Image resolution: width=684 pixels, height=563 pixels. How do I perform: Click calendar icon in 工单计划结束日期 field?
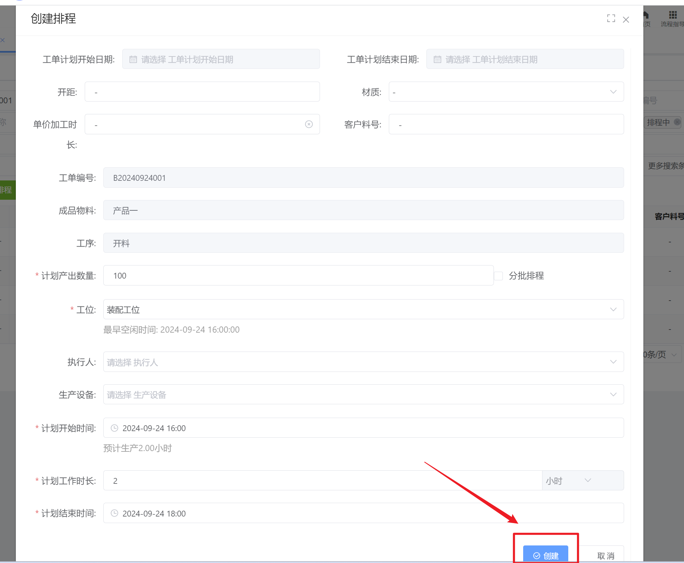point(437,60)
